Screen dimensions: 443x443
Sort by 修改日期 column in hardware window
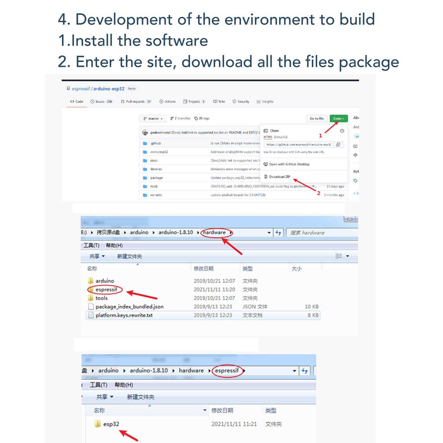click(x=203, y=268)
